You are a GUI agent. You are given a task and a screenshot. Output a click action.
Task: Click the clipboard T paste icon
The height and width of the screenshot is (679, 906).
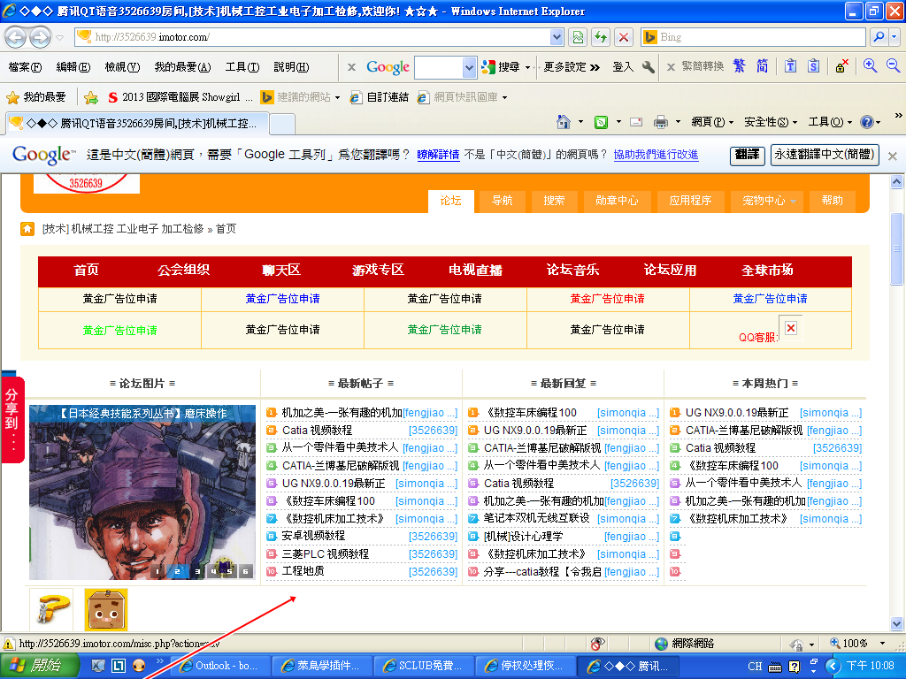click(x=790, y=66)
